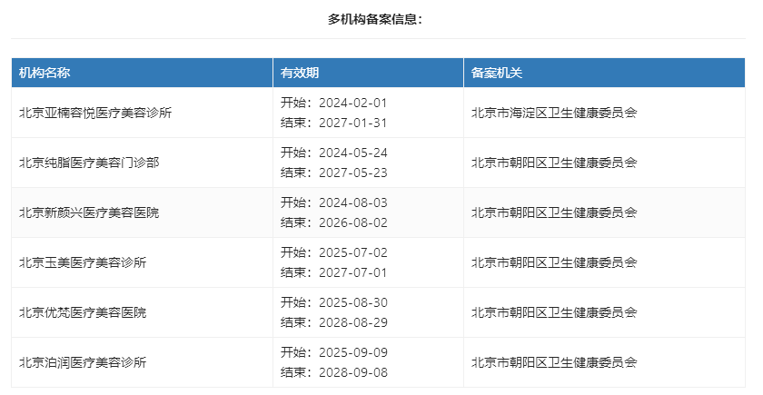This screenshot has width=763, height=395.
Task: Click start date 2024-08-03
Action: pos(352,202)
